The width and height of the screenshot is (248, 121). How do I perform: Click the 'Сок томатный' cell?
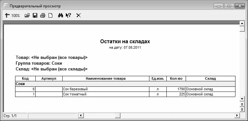[106, 94]
